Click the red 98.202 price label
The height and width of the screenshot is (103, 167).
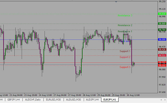tap(162, 62)
